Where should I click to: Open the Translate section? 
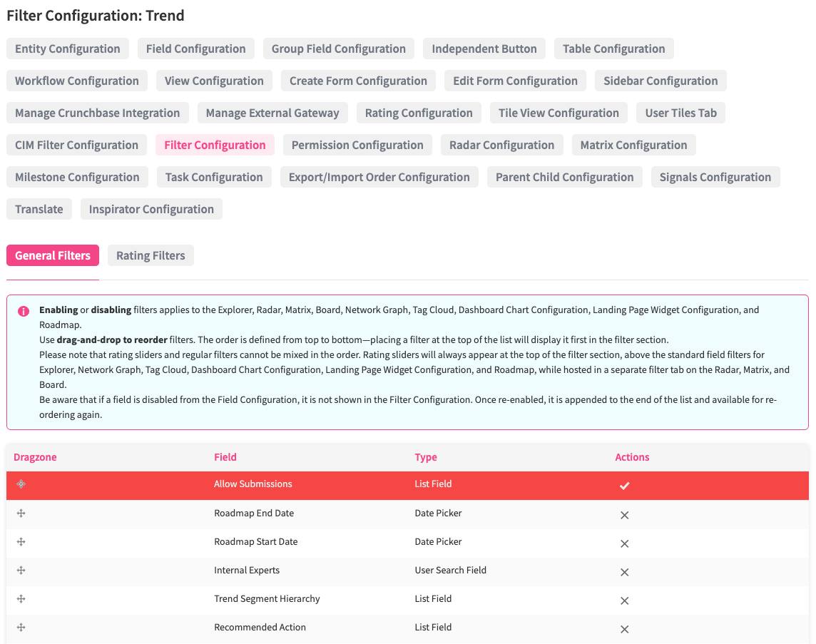(x=39, y=209)
